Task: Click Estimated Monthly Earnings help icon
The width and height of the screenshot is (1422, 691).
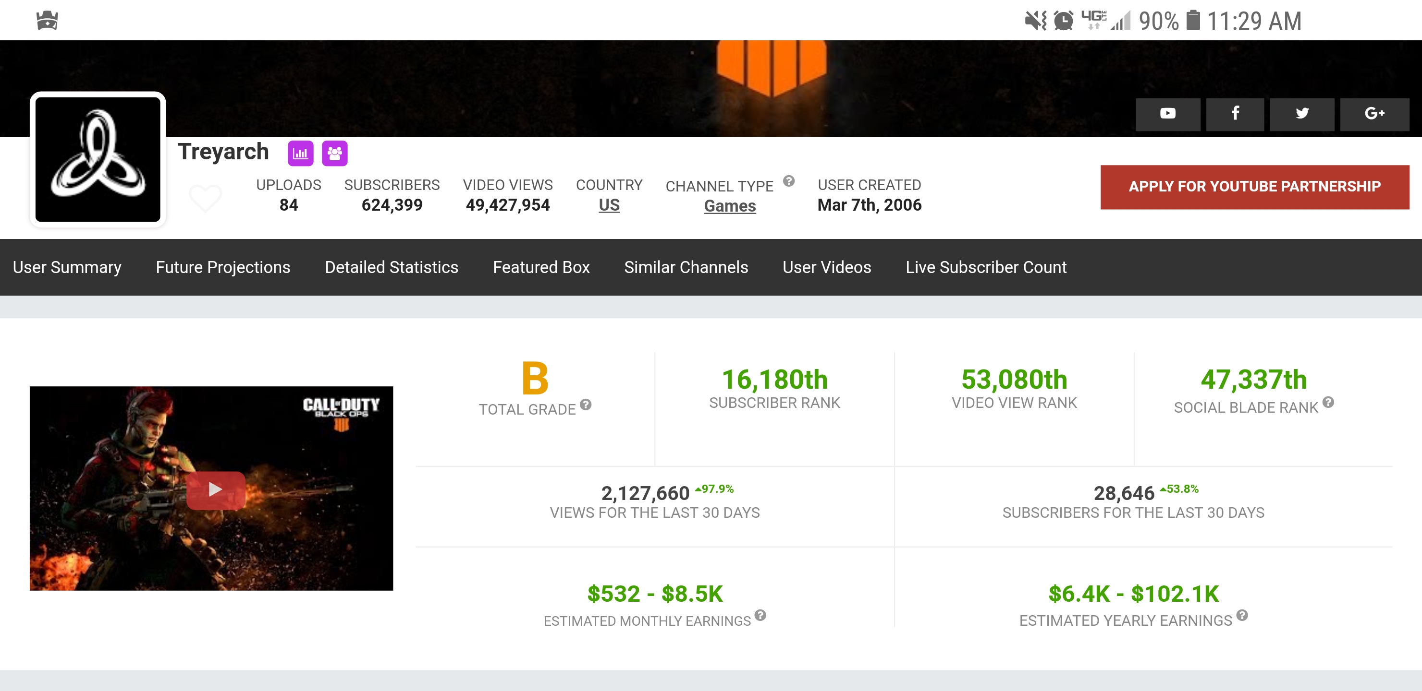Action: (760, 616)
